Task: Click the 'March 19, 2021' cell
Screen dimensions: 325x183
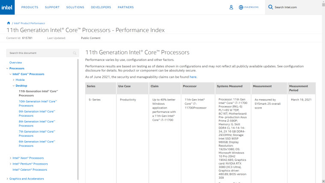Action: click(301, 100)
